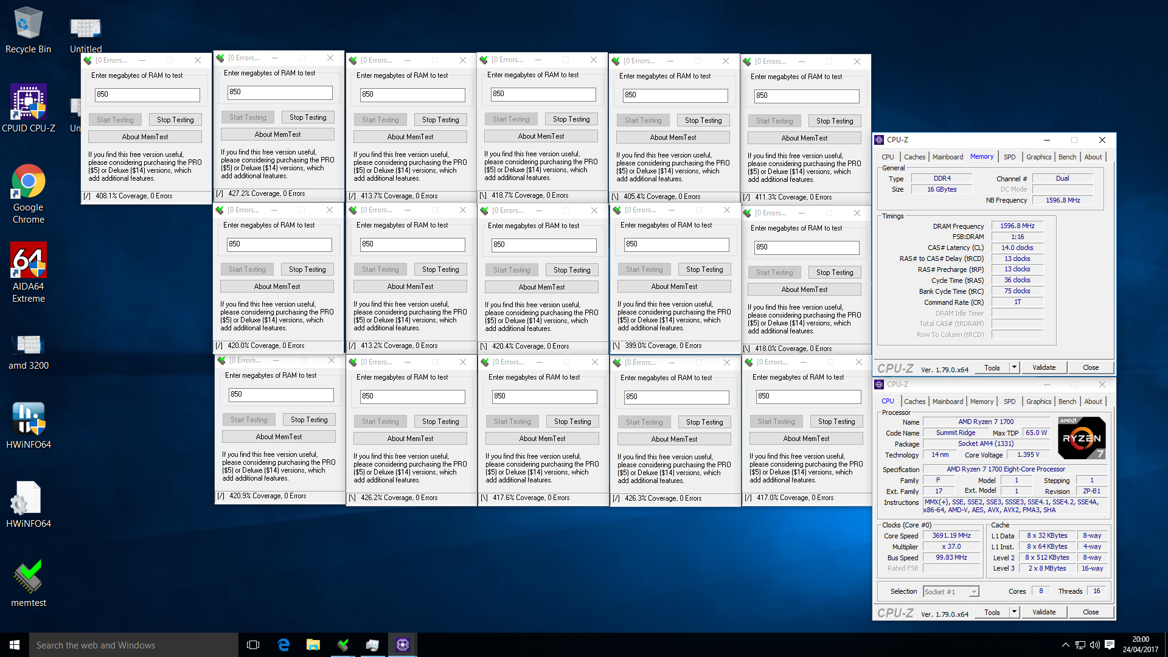Click the taskbar search box
The width and height of the screenshot is (1168, 657).
pyautogui.click(x=134, y=645)
